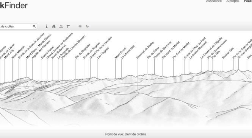Click the Point de vue: Dent de crolles text
This screenshot has width=252, height=138.
[126, 134]
